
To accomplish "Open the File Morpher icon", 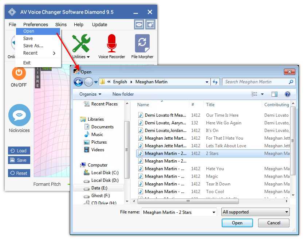I will coord(142,43).
